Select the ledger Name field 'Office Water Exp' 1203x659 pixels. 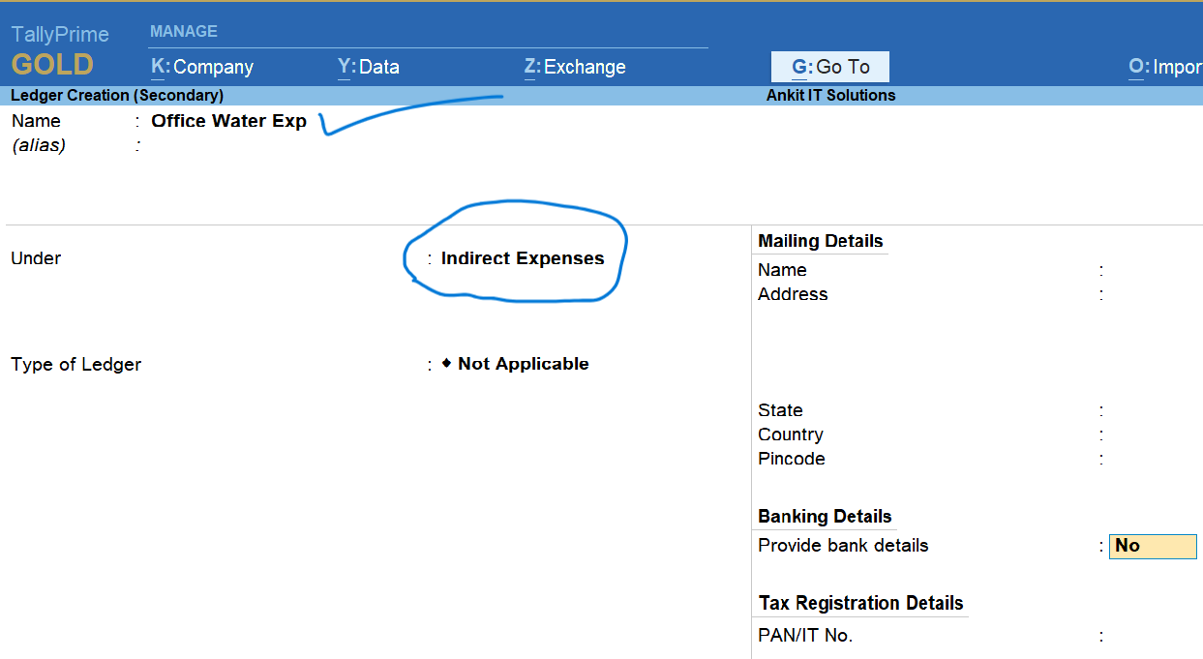[228, 121]
